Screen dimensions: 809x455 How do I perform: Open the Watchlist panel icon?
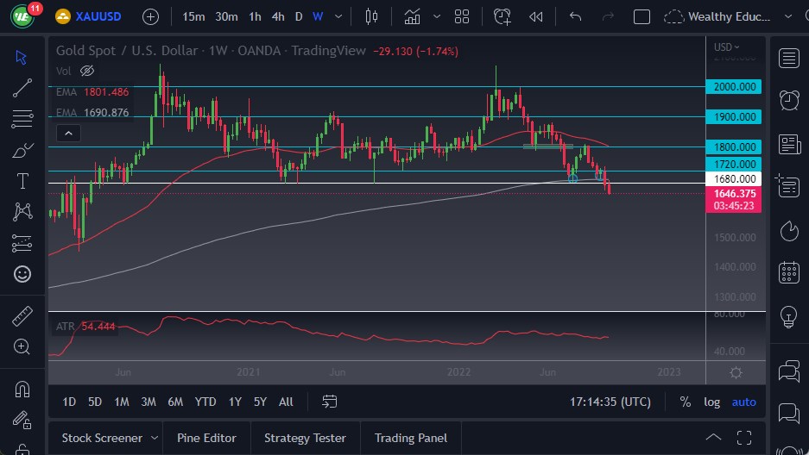tap(788, 58)
